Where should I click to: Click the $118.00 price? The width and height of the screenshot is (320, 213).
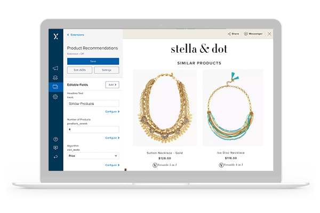[x=231, y=158]
